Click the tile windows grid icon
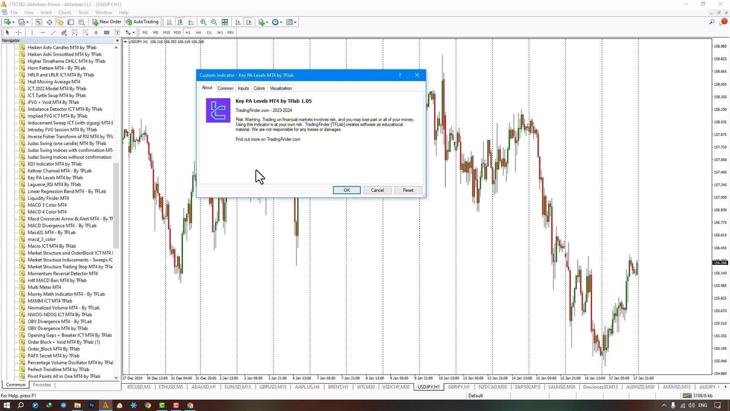The image size is (730, 411). coord(225,22)
